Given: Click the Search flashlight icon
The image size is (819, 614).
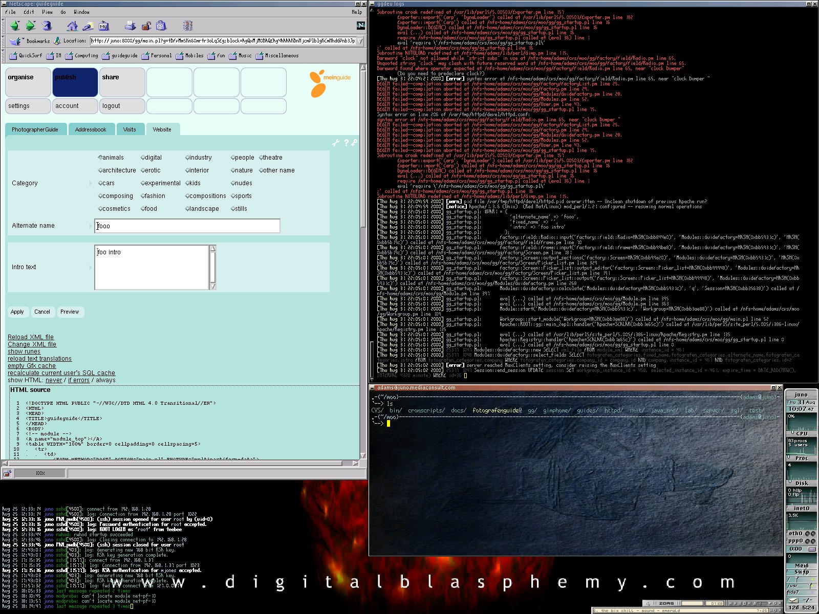Looking at the screenshot, I should pos(88,26).
